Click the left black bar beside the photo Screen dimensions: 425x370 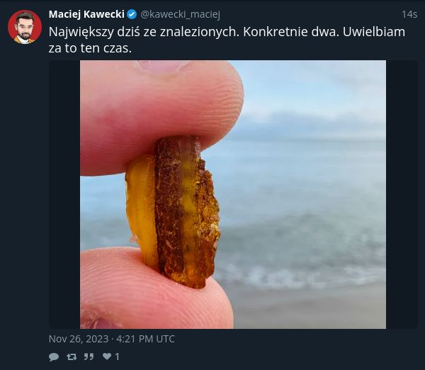tap(64, 194)
